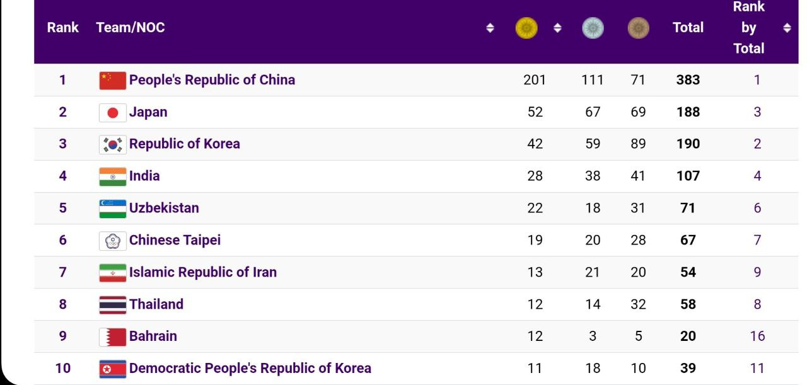Viewport: 807px width, 385px height.
Task: Click the silver medal icon header
Action: tap(593, 28)
